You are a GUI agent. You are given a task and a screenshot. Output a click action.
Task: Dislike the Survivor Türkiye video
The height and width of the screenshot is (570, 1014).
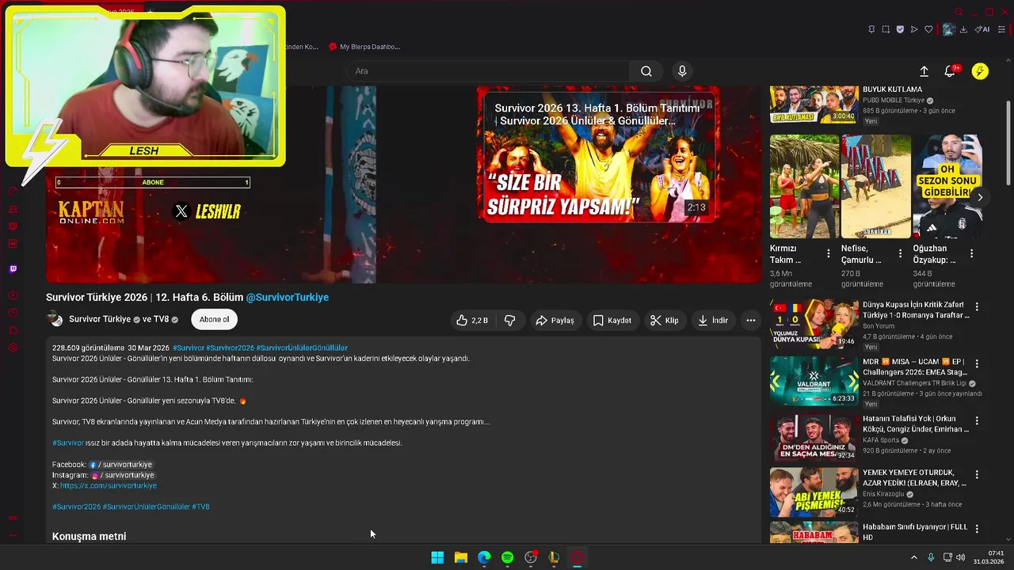click(x=509, y=321)
